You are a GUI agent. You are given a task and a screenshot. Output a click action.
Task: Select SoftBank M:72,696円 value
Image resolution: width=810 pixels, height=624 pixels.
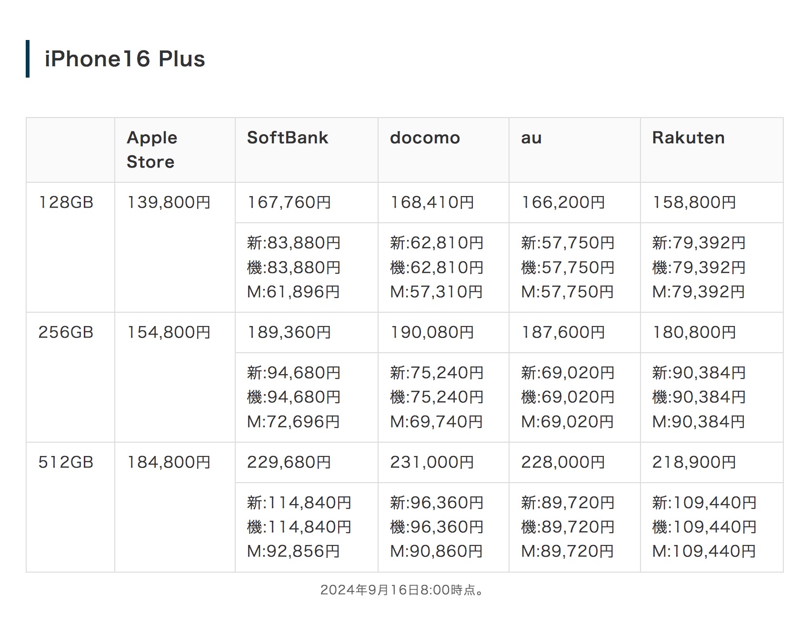(x=293, y=422)
